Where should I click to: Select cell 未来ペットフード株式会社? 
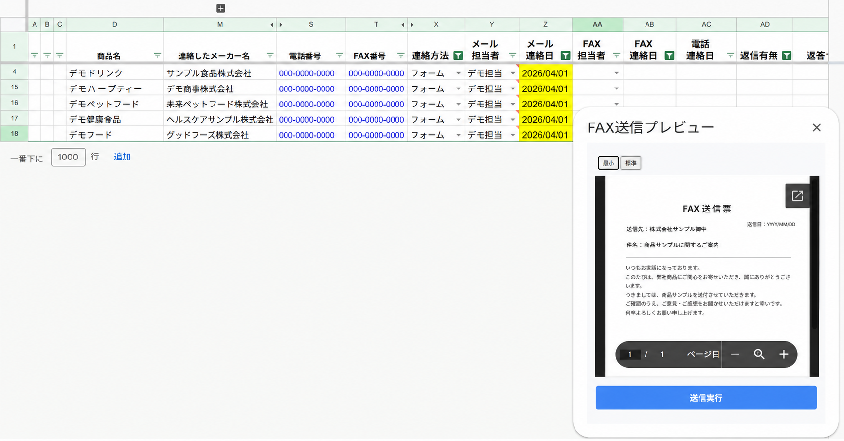coord(220,104)
